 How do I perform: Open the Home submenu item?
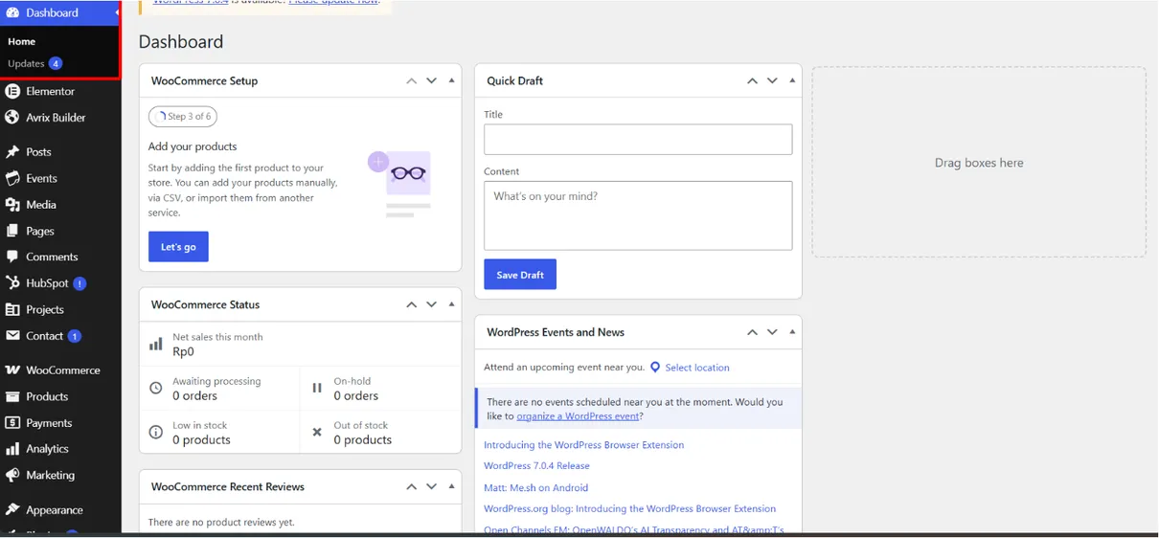21,41
